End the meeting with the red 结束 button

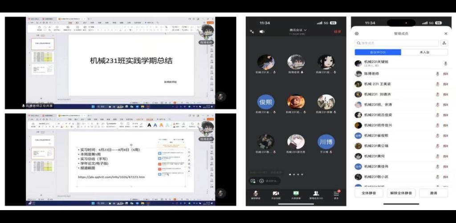[x=338, y=32]
